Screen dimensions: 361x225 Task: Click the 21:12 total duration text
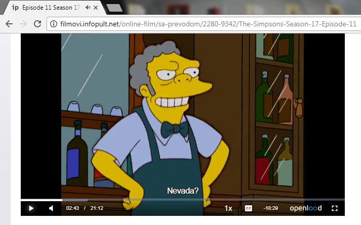[x=97, y=208]
